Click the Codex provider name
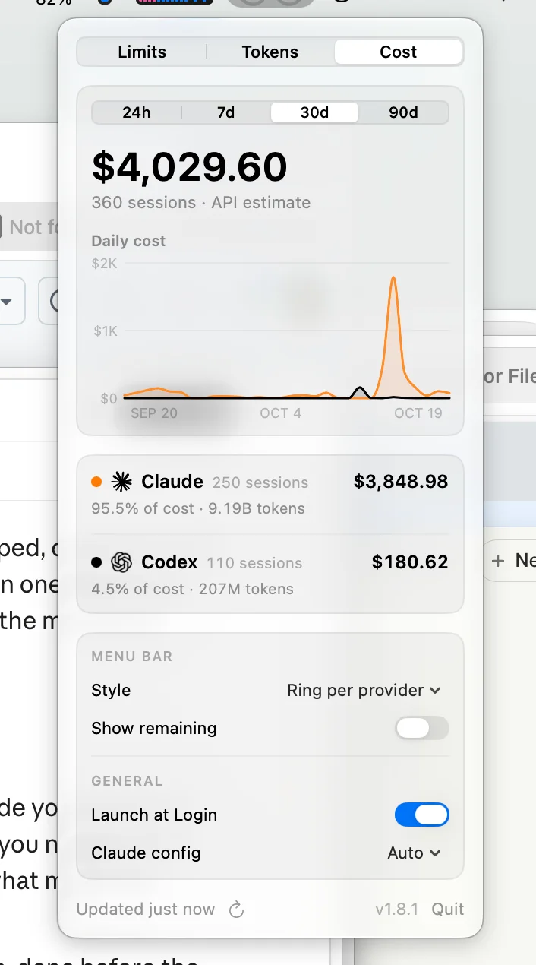The image size is (536, 965). tap(169, 562)
